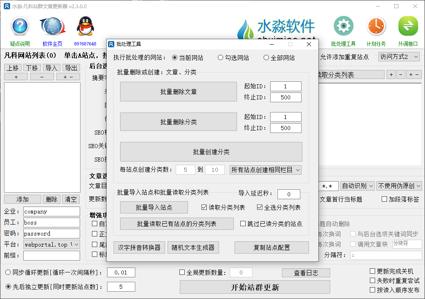
Task: Select 先后独立更新 radio button
Action: tap(8, 287)
